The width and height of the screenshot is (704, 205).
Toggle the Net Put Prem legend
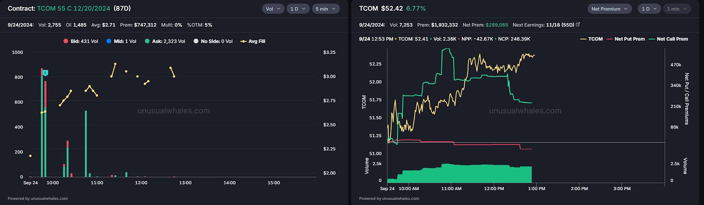626,39
